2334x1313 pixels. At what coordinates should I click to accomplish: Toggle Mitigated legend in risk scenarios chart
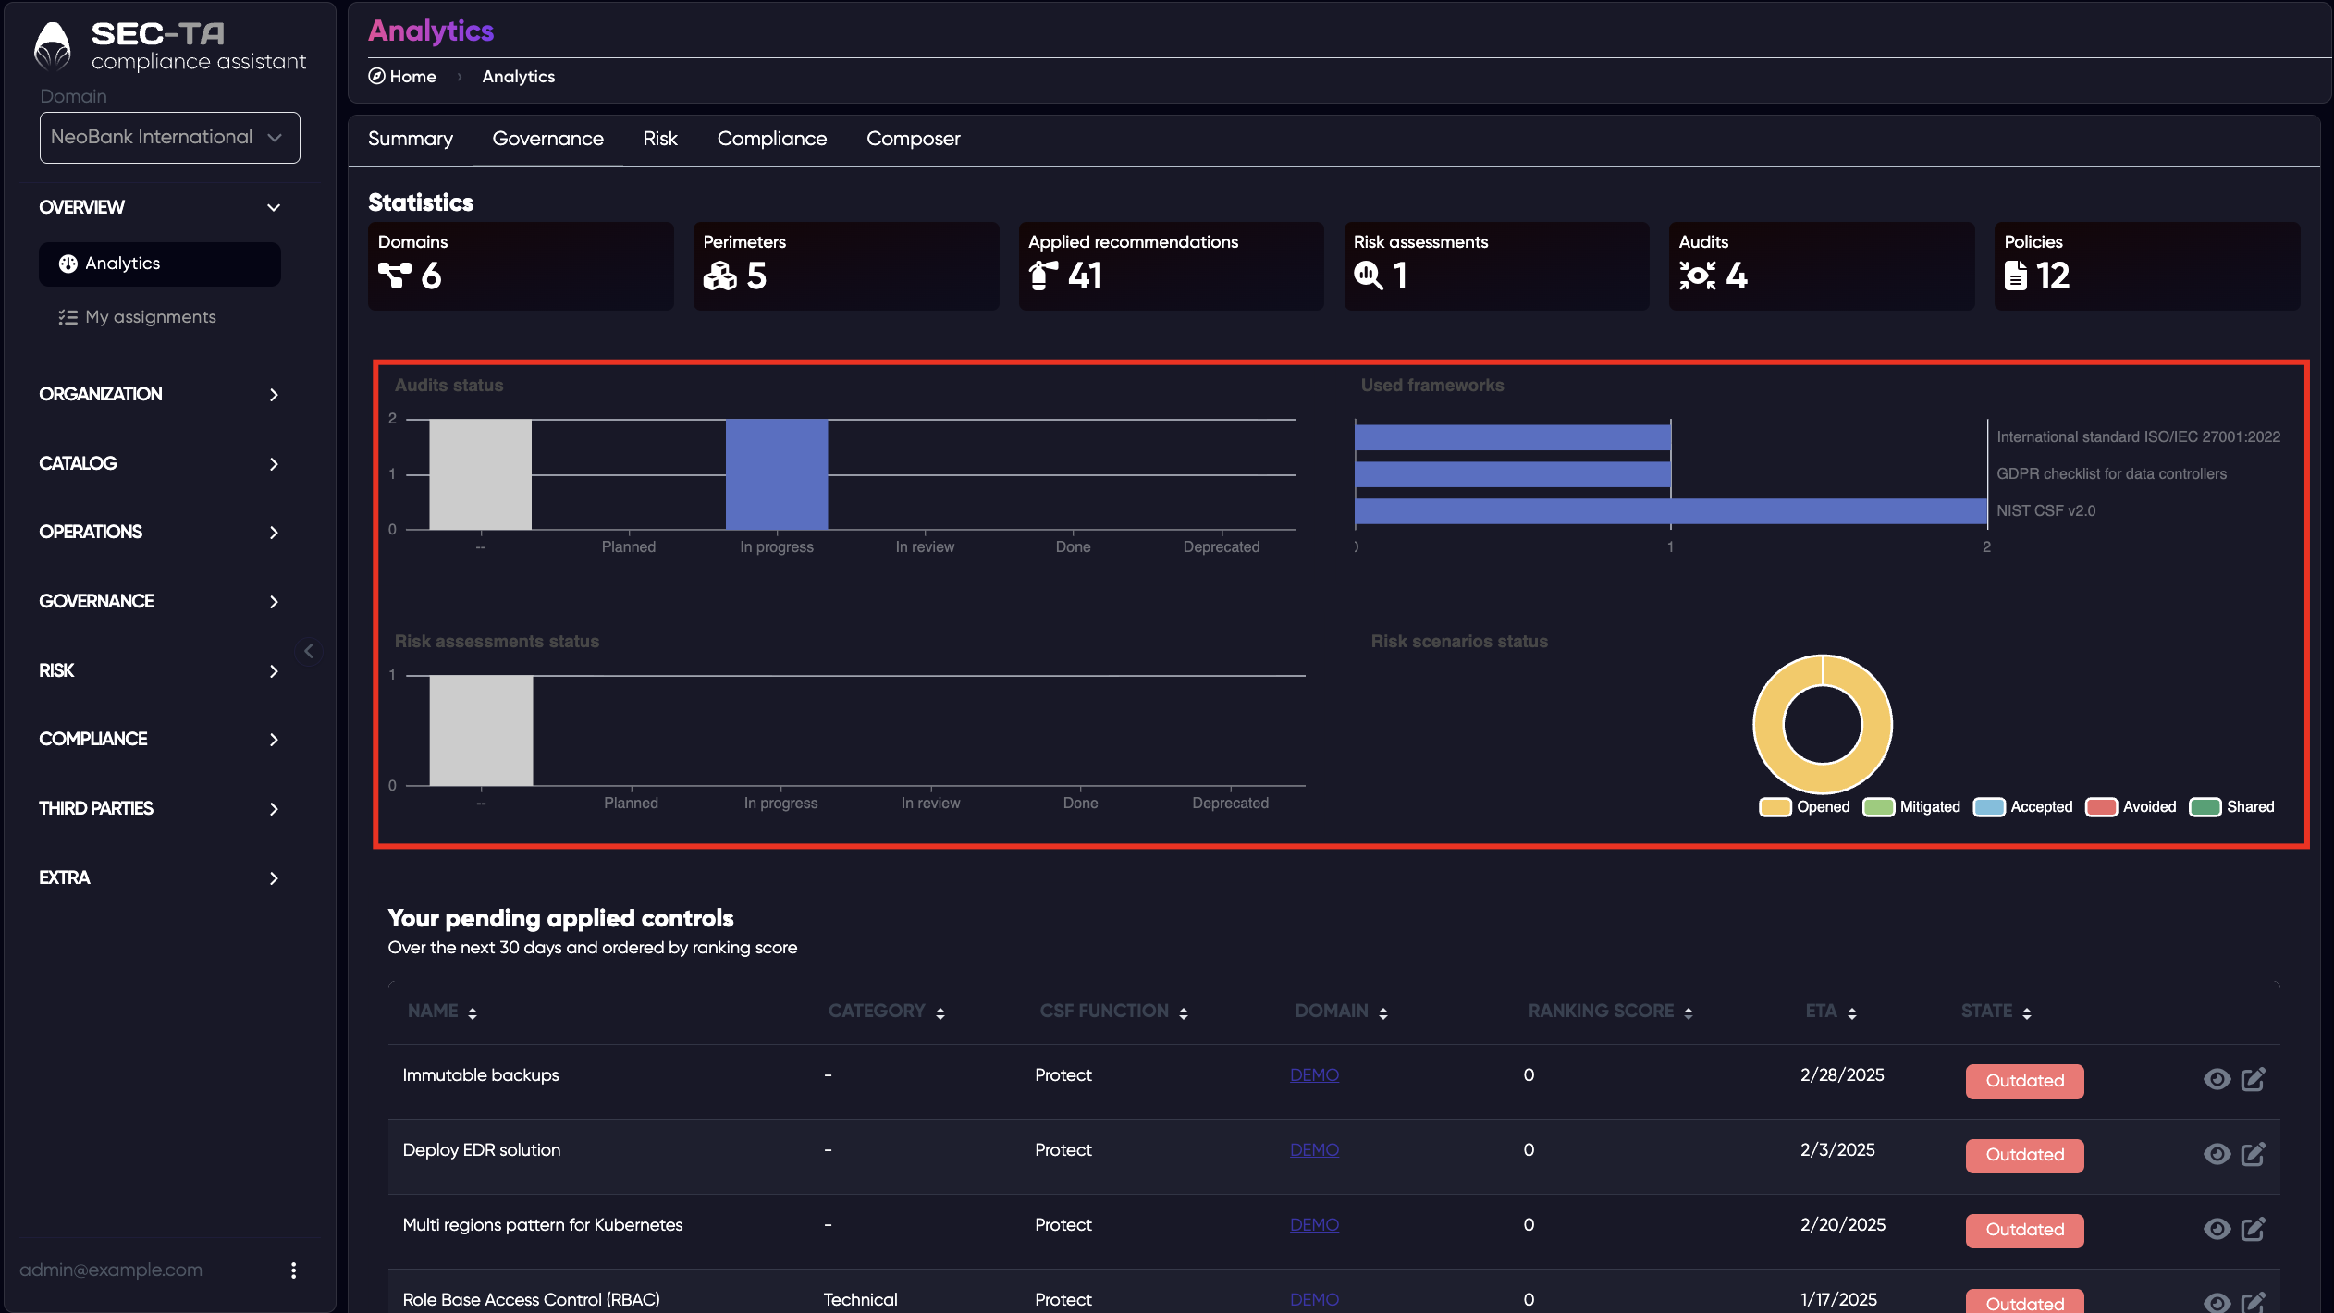click(1911, 806)
